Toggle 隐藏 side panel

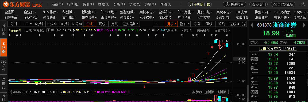click(x=234, y=24)
